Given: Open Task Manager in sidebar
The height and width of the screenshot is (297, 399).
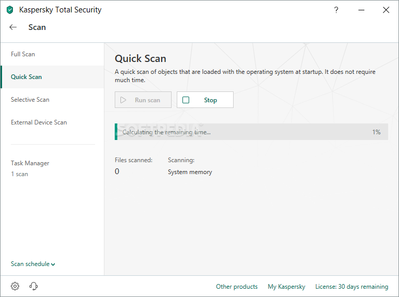Looking at the screenshot, I should click(30, 163).
